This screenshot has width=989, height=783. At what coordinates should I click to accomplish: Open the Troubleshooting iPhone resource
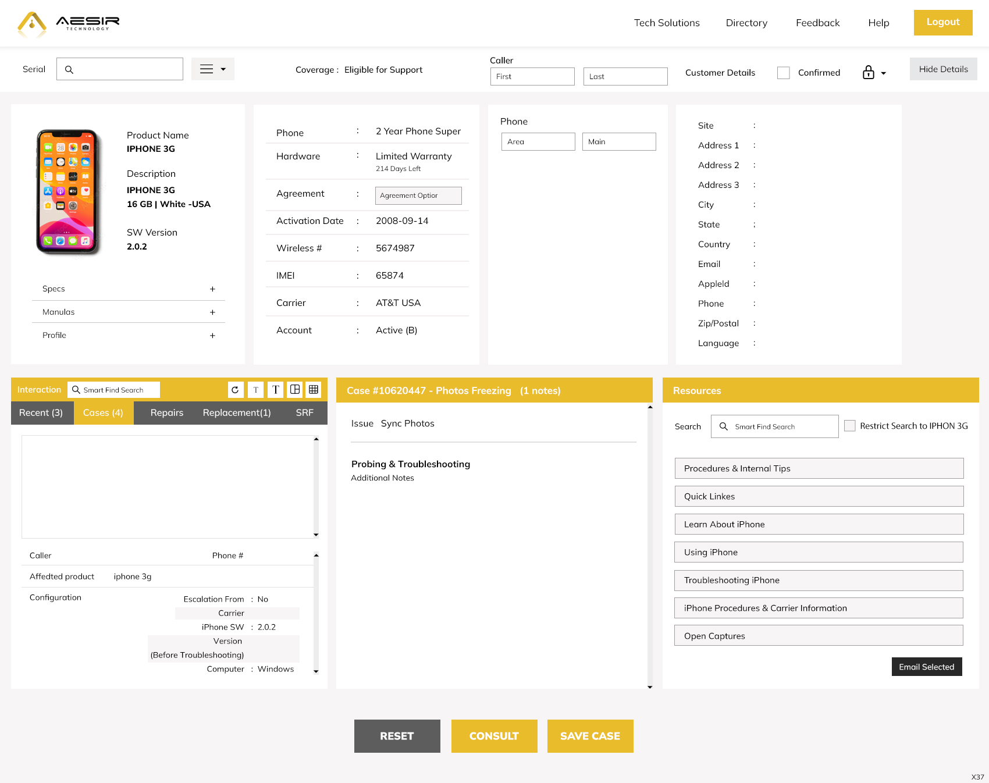(x=819, y=581)
